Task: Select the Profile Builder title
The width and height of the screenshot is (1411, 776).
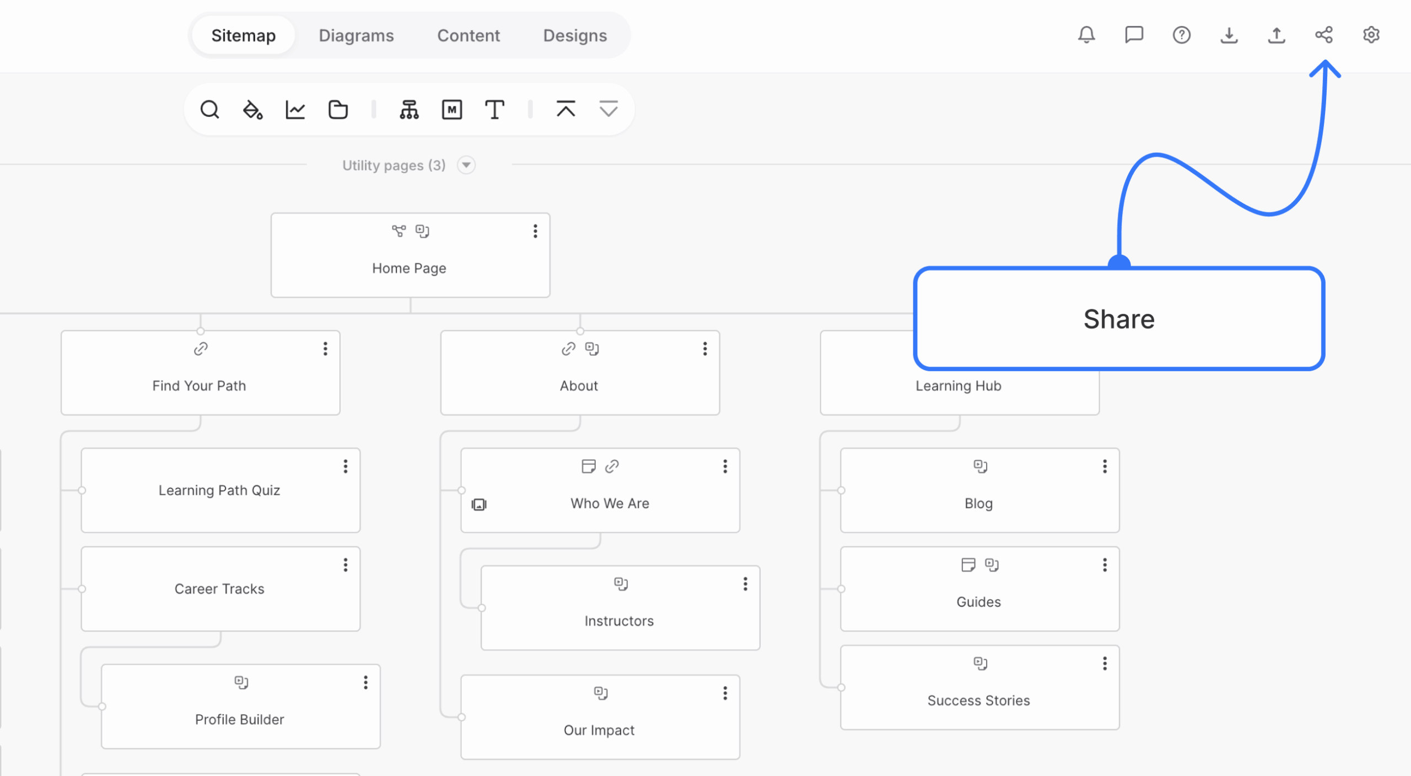Action: pyautogui.click(x=240, y=719)
